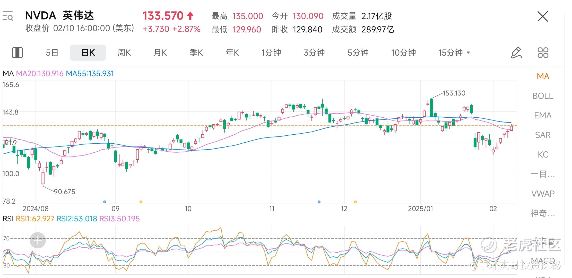Select the 5日 five-day view
Screen dimensions: 572x278
52,53
